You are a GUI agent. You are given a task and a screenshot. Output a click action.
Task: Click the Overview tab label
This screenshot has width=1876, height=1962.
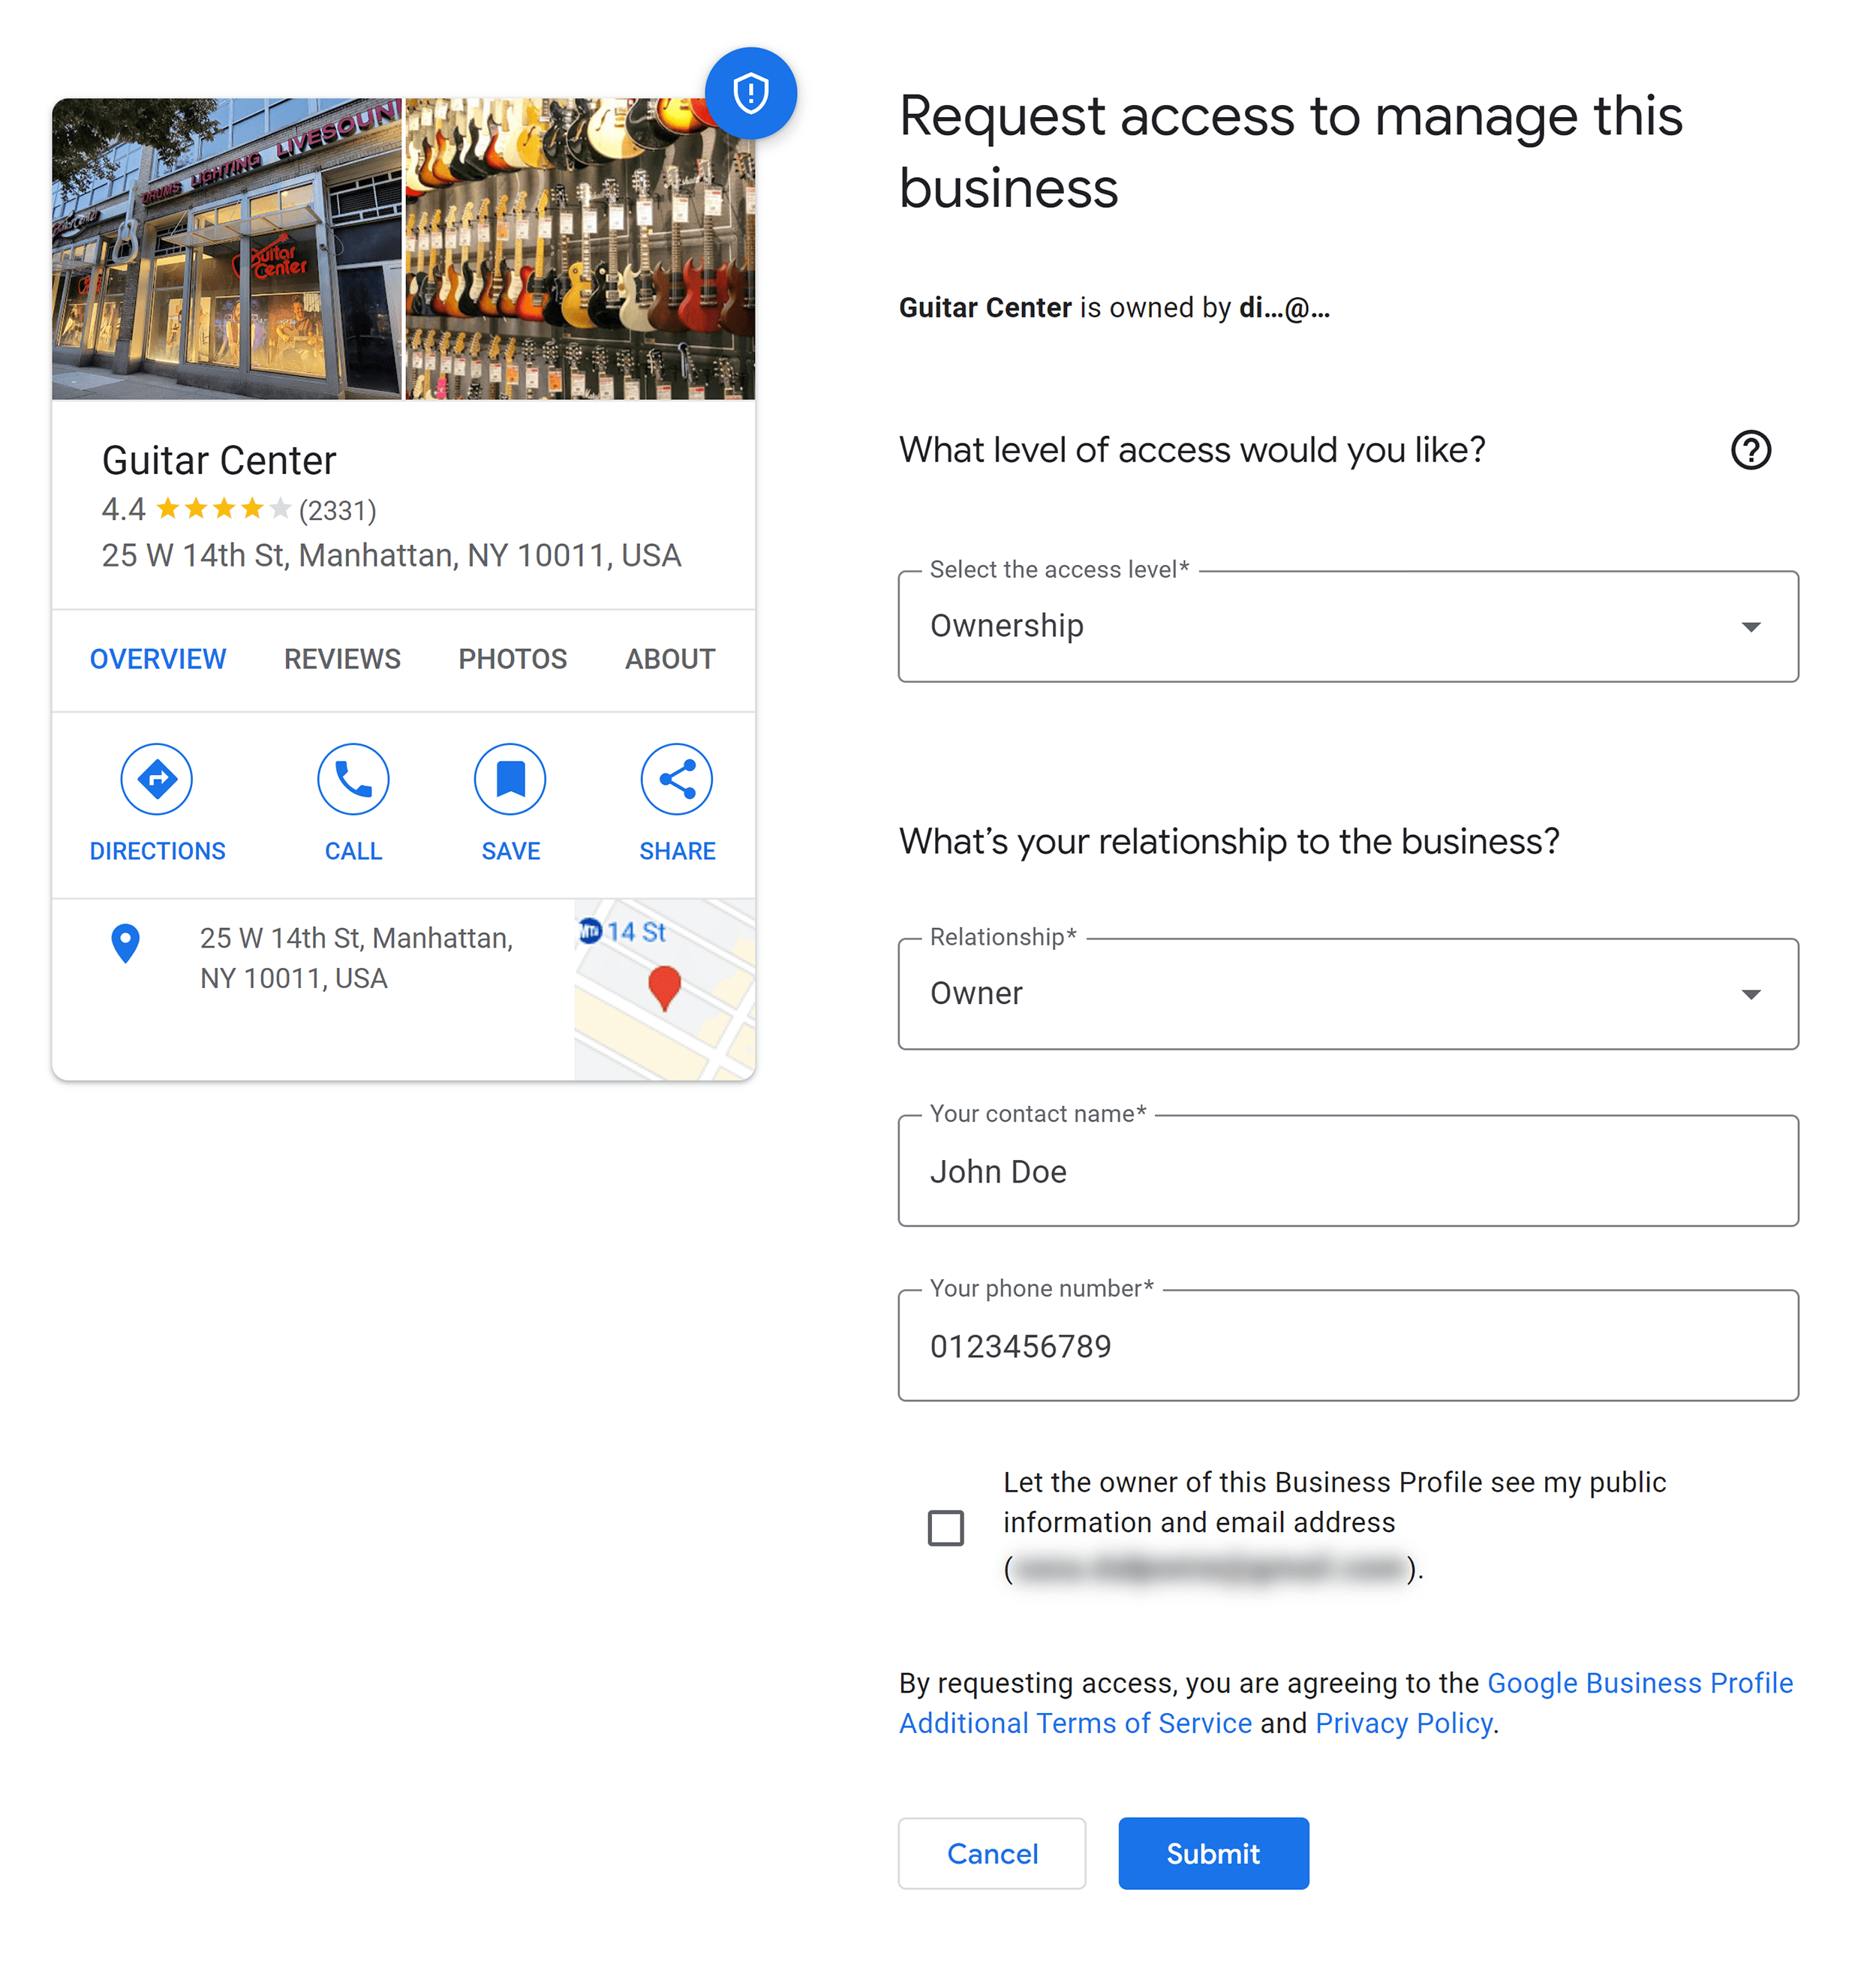click(x=158, y=660)
